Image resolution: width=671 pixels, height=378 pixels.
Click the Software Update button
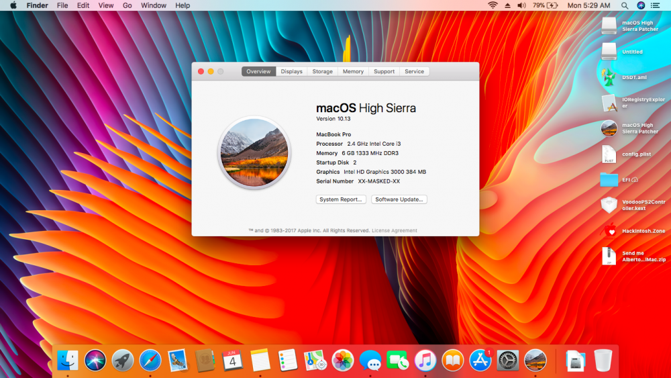399,199
